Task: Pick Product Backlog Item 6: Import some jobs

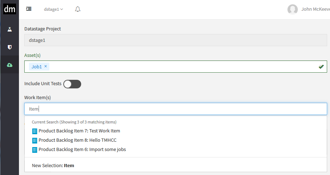Action: coord(82,150)
